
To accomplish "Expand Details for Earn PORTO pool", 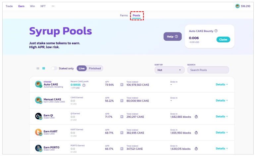I will tap(222, 148).
